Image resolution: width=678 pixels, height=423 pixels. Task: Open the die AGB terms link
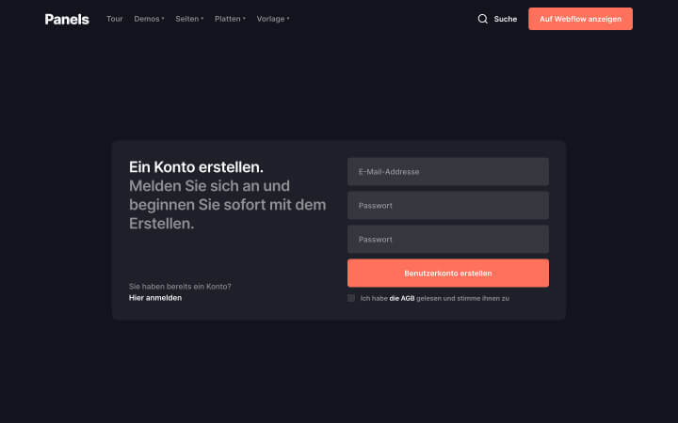pyautogui.click(x=402, y=298)
